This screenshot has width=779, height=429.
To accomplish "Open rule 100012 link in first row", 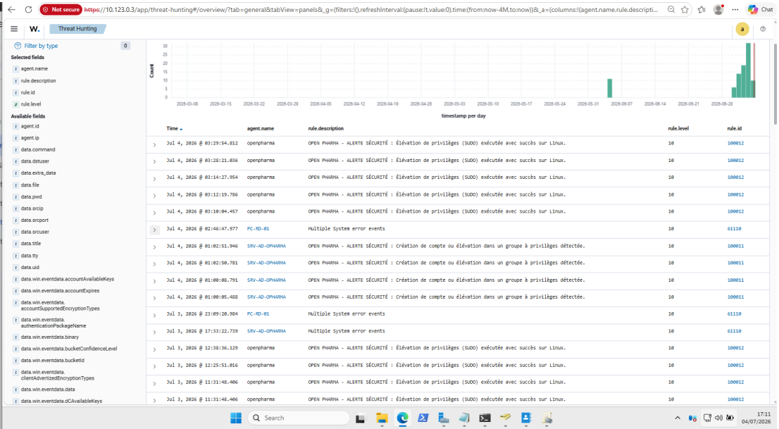I will tap(735, 143).
